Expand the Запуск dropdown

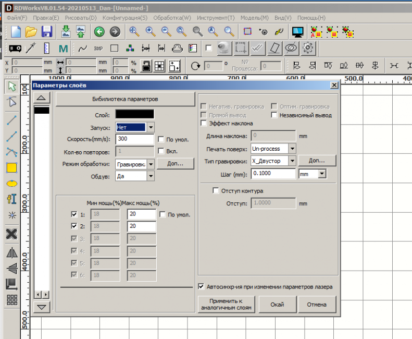[x=151, y=127]
